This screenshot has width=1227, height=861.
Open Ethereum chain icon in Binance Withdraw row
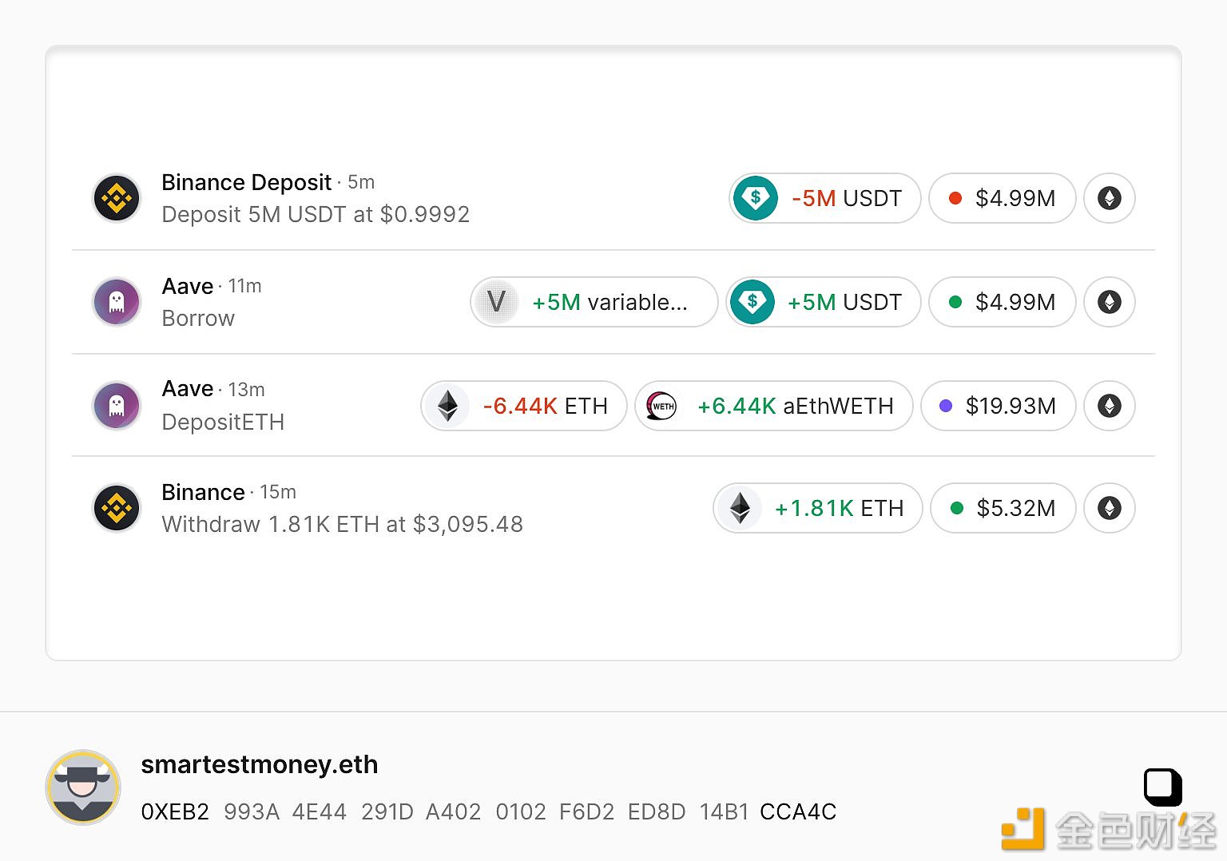[1110, 508]
